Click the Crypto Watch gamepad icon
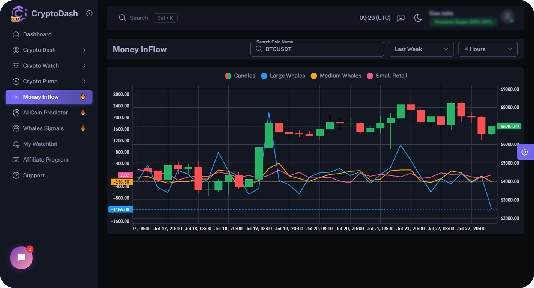Viewport: 534px width, 288px height. [x=16, y=66]
